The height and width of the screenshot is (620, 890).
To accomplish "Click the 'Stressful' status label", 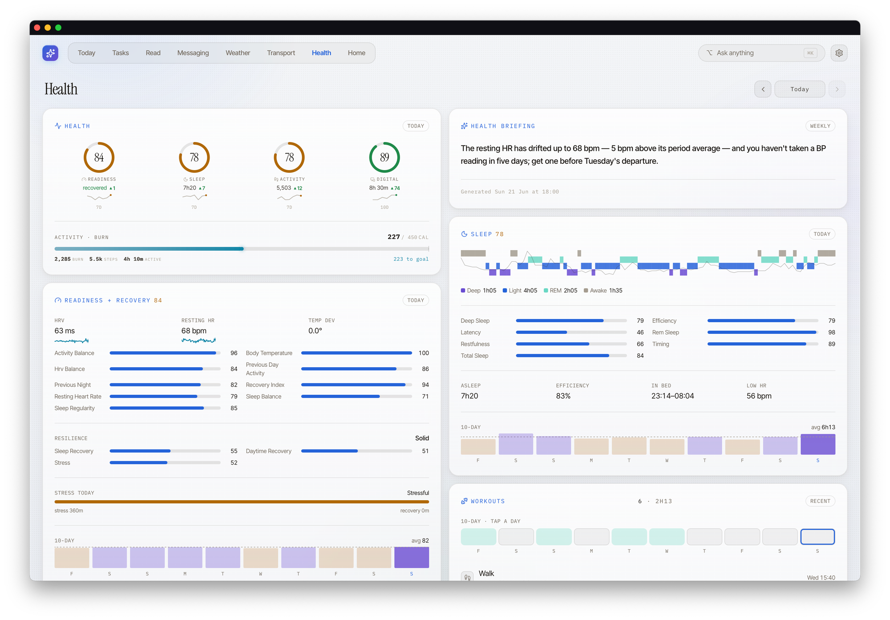I will 418,493.
